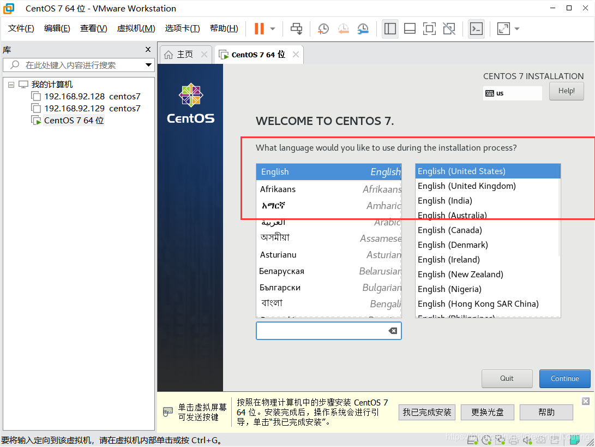
Task: Click the library search input field
Action: click(78, 65)
